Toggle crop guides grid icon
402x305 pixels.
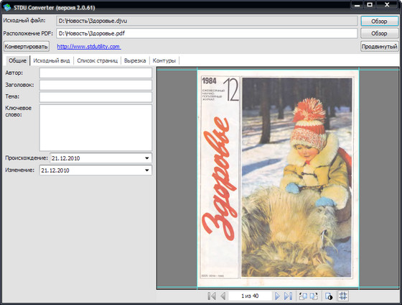[343, 296]
